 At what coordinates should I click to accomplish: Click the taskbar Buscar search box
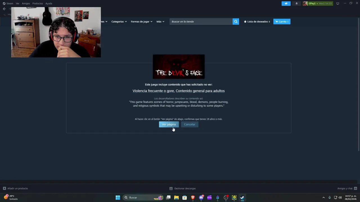(x=143, y=198)
